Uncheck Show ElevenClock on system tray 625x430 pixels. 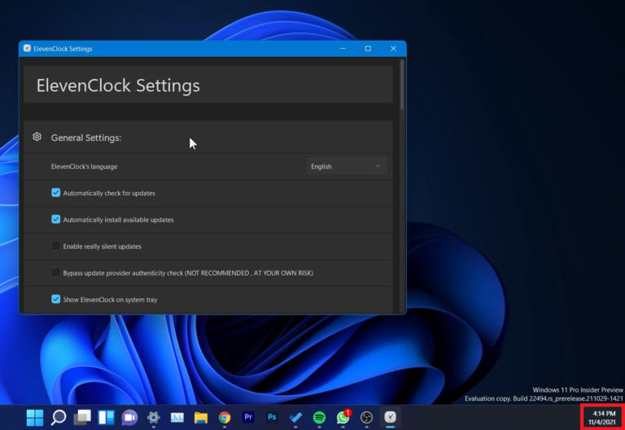tap(56, 299)
